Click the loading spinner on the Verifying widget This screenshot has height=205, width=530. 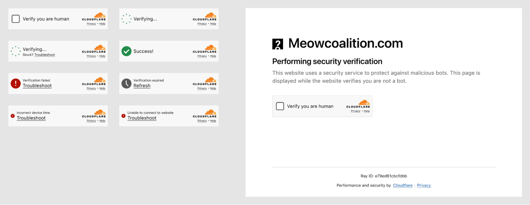(x=127, y=19)
